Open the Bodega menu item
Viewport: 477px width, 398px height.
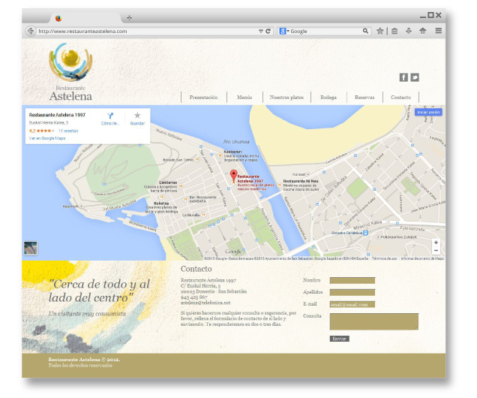click(x=328, y=98)
